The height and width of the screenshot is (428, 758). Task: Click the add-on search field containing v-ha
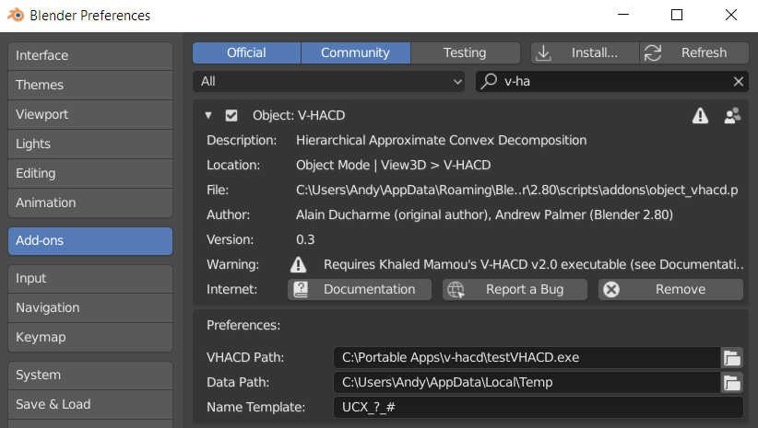pos(612,81)
